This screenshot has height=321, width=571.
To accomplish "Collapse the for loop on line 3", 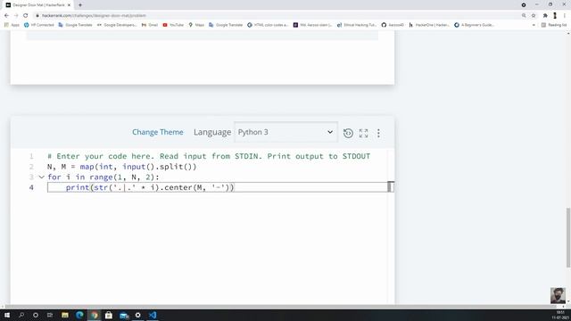I will (x=42, y=177).
